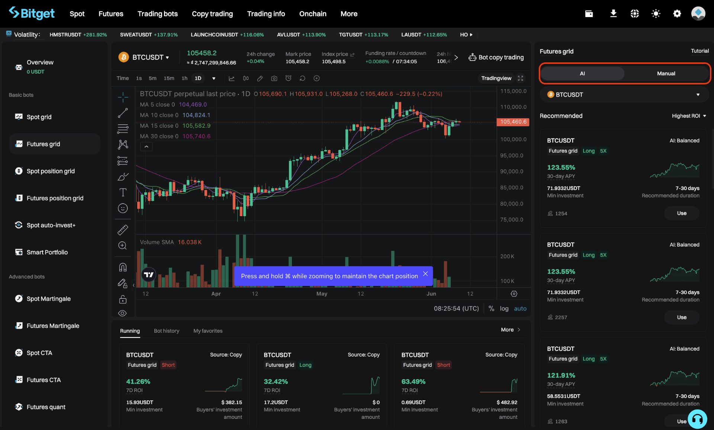Toggle stay in drawing mode pencil-lock
The width and height of the screenshot is (714, 430).
[x=123, y=283]
